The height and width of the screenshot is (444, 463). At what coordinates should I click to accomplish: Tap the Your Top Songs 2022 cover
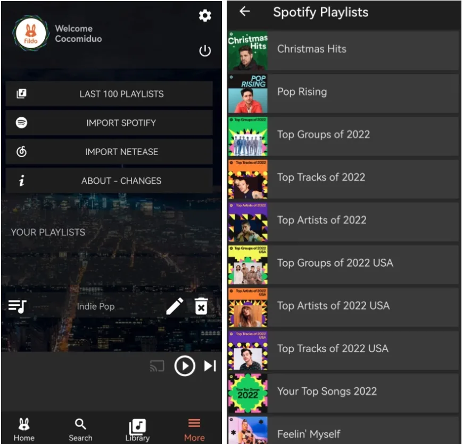pyautogui.click(x=248, y=393)
